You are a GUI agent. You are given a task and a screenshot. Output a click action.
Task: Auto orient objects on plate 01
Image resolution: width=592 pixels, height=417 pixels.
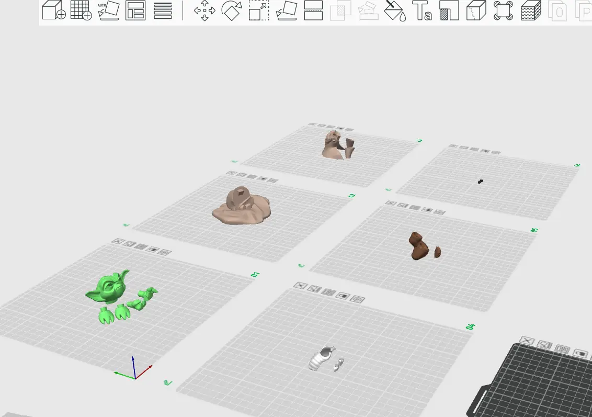[x=130, y=244]
